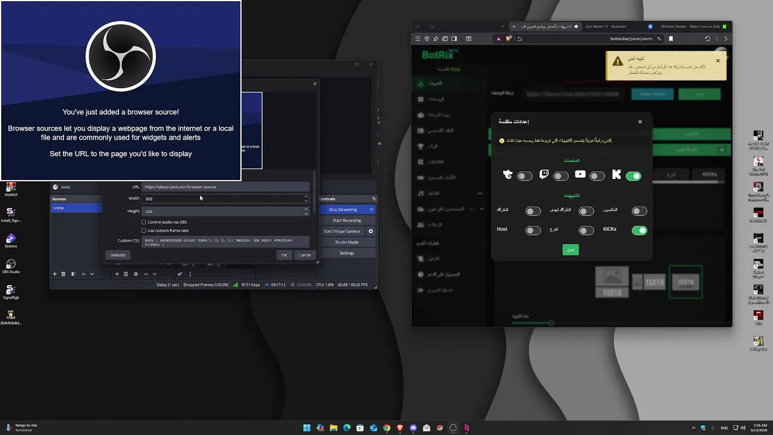Click the trash icon under OBS Scenes list
This screenshot has height=435, width=773.
click(63, 274)
